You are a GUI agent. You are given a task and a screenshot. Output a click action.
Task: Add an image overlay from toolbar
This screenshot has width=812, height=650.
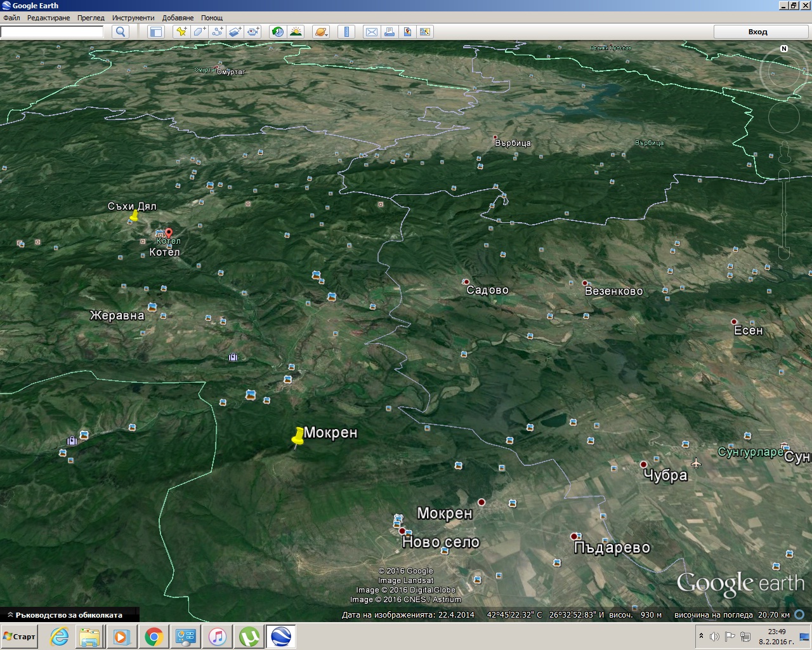235,32
